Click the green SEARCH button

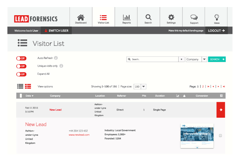pyautogui.click(x=217, y=59)
